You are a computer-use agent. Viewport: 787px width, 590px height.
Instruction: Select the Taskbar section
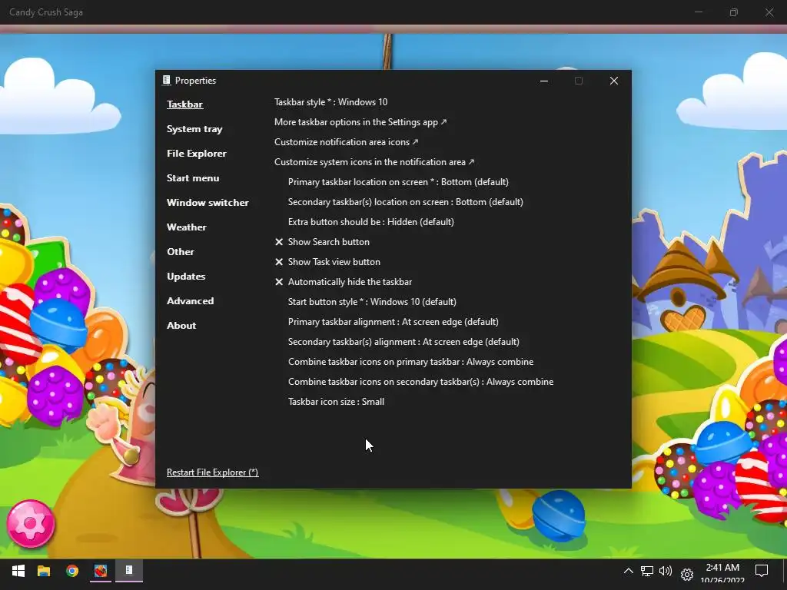[x=184, y=104]
